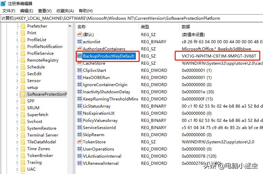Select the PolicyValuesArray value
The height and width of the screenshot is (174, 263).
click(100, 121)
